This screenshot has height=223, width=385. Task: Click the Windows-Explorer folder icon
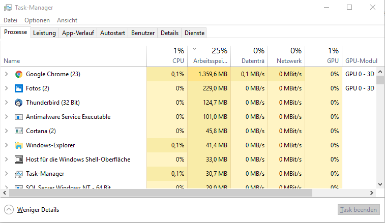click(x=19, y=145)
